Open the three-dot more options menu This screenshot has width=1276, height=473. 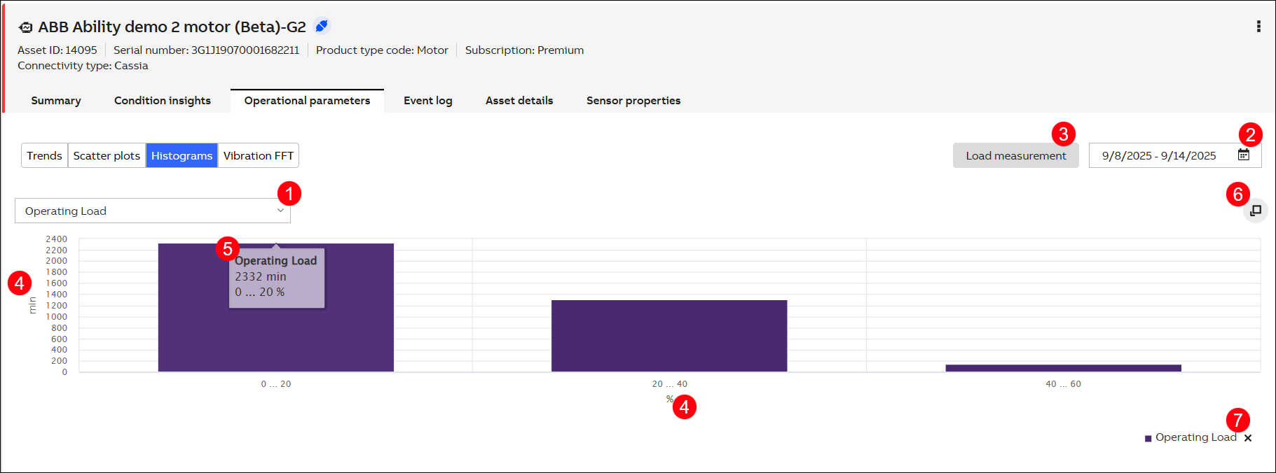click(x=1258, y=27)
